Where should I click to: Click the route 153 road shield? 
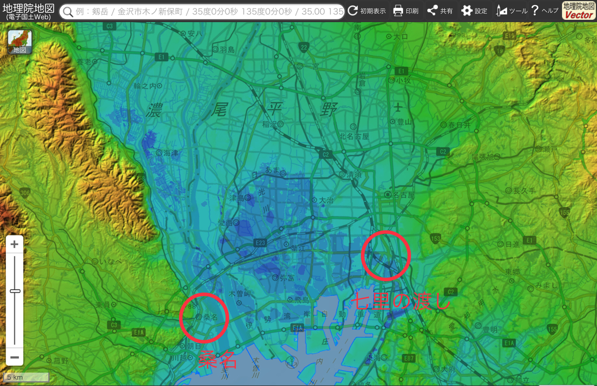click(x=436, y=238)
